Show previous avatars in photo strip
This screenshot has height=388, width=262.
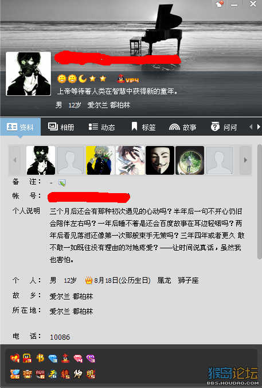coord(15,160)
